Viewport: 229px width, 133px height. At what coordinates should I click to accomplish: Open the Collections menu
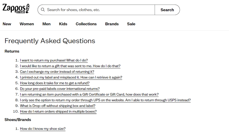[x=86, y=24]
